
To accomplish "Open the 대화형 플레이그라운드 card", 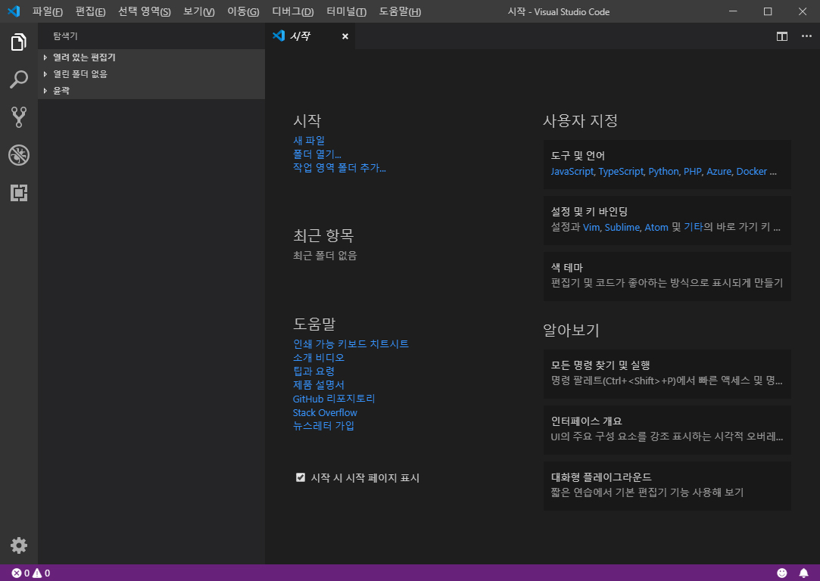I will click(667, 486).
